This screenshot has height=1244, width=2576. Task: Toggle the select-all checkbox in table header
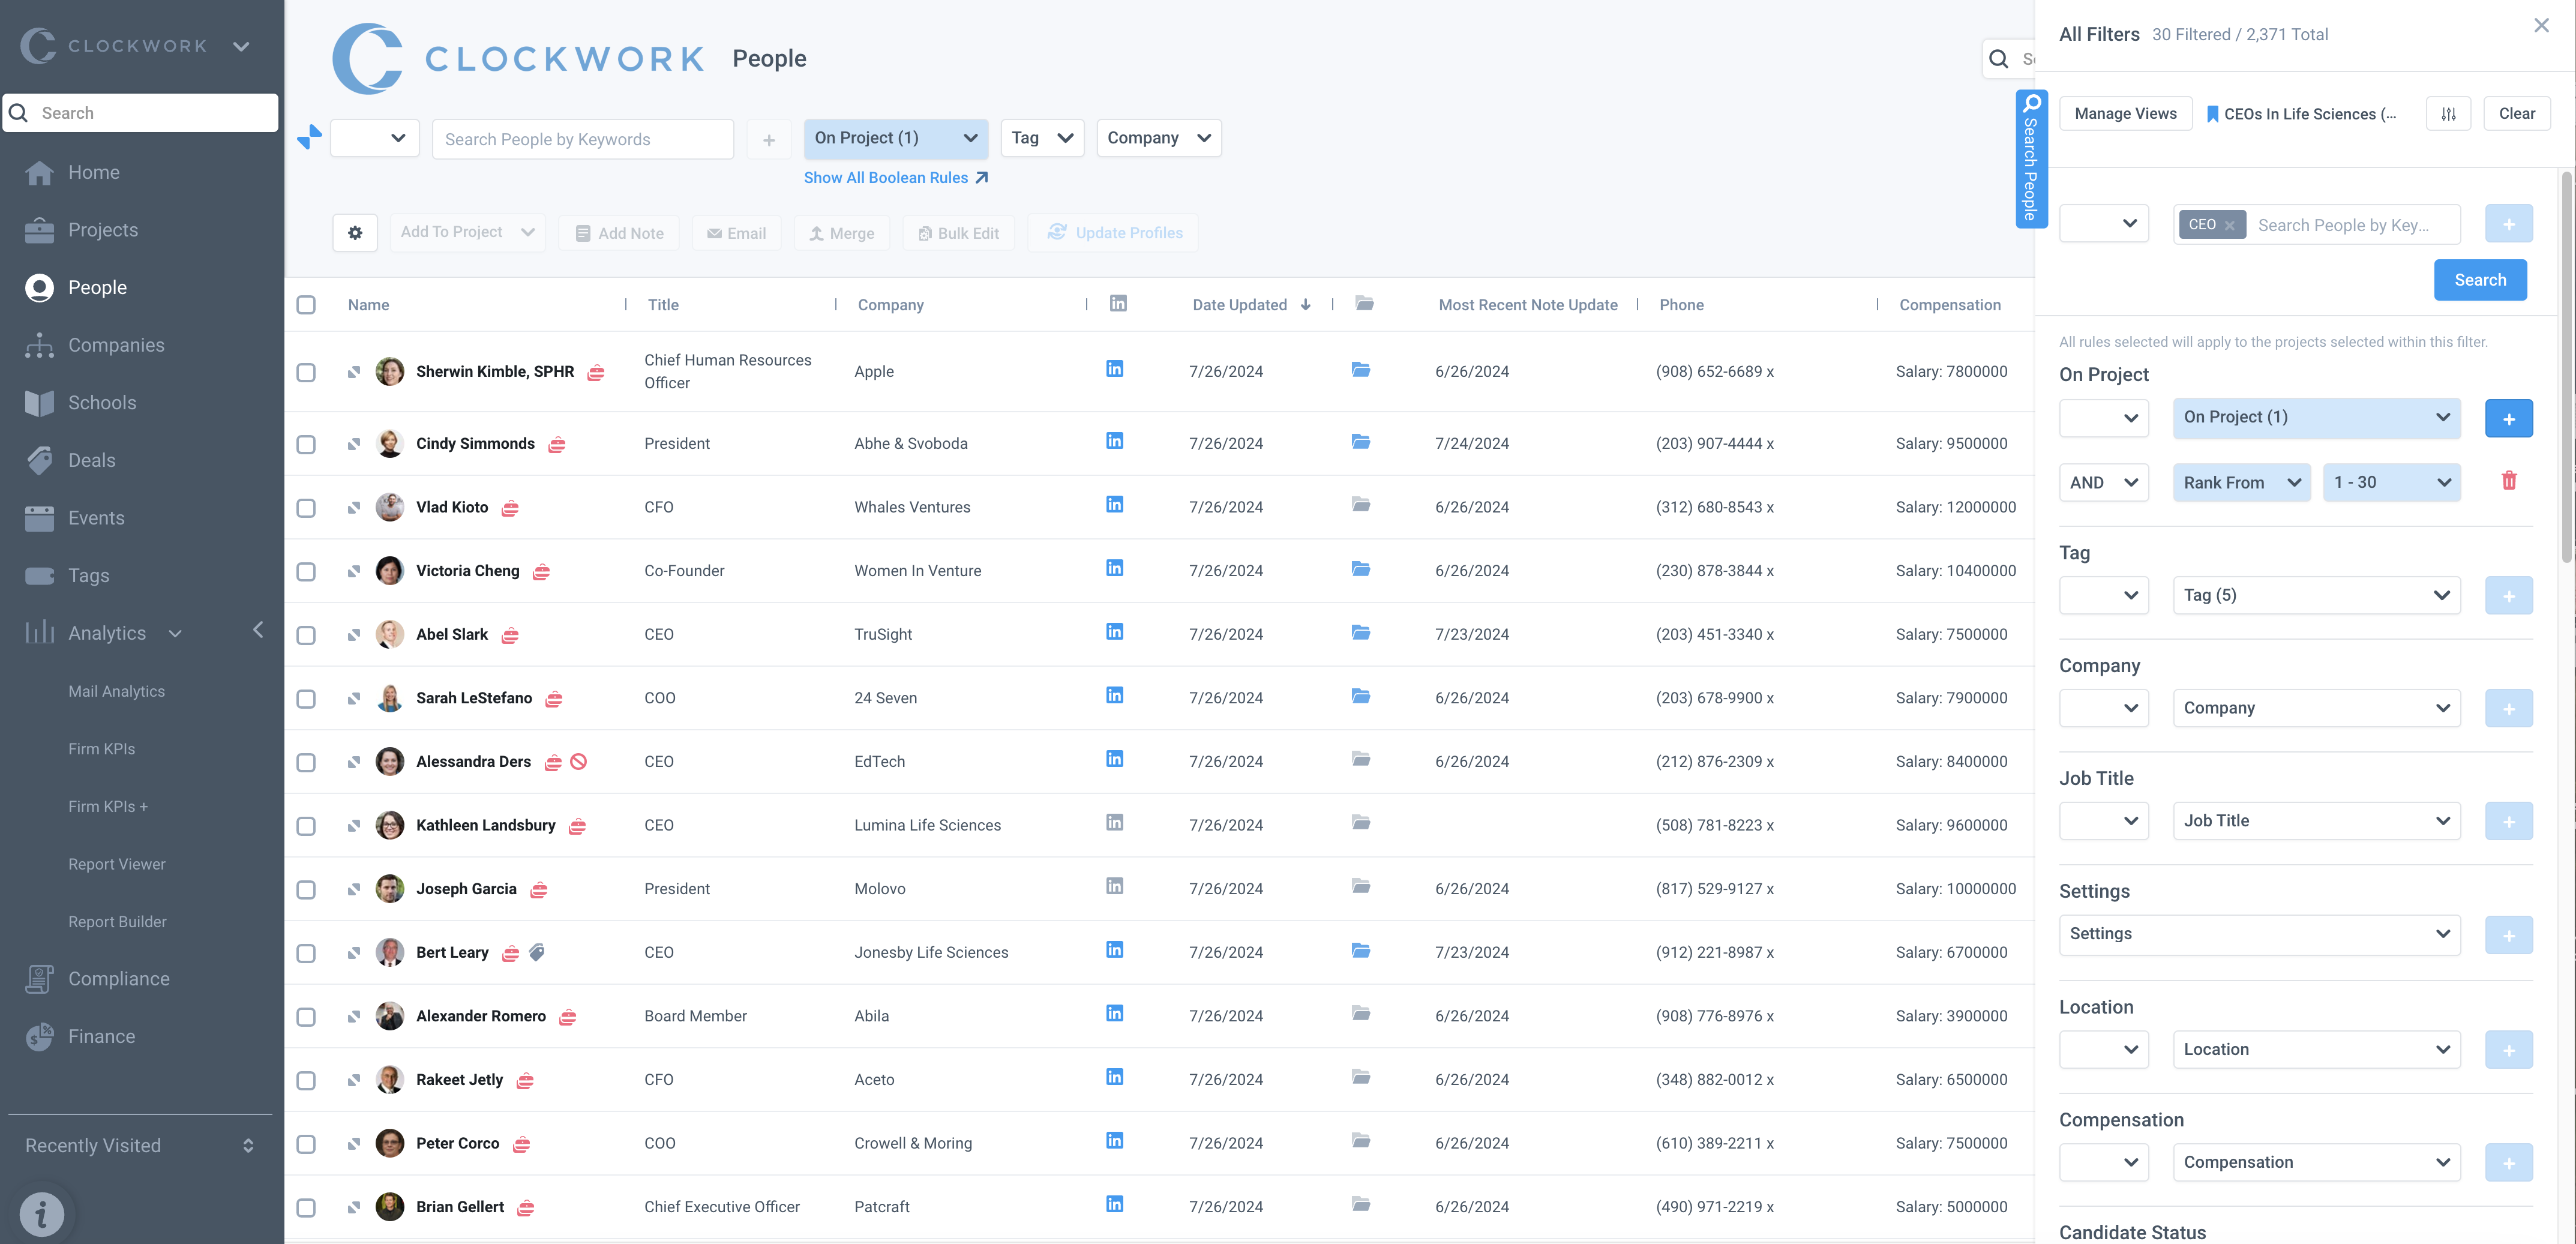coord(305,304)
